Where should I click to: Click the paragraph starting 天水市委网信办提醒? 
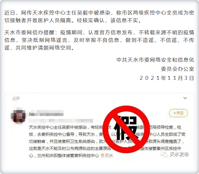[x=99, y=40]
